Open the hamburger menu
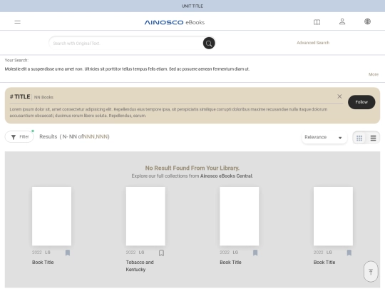Screen dimensions: 385x289 coord(17,22)
